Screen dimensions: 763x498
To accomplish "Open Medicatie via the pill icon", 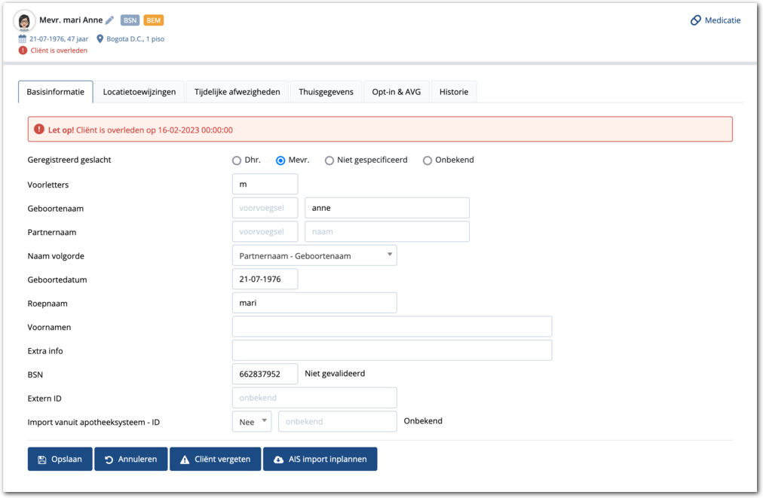I will coord(696,20).
